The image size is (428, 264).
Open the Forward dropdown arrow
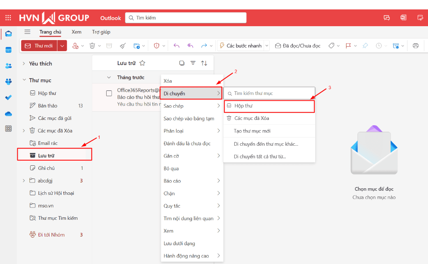click(211, 46)
